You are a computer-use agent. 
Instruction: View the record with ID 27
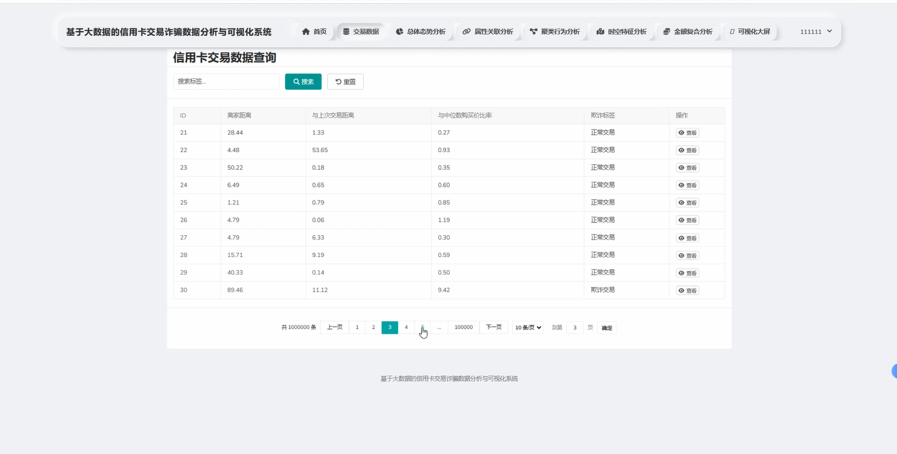point(687,238)
